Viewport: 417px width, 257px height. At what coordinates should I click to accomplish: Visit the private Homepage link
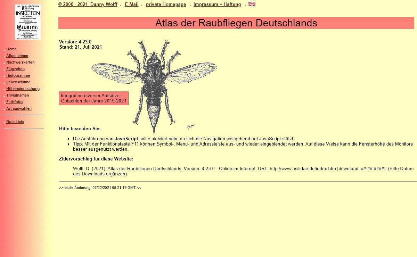click(166, 5)
